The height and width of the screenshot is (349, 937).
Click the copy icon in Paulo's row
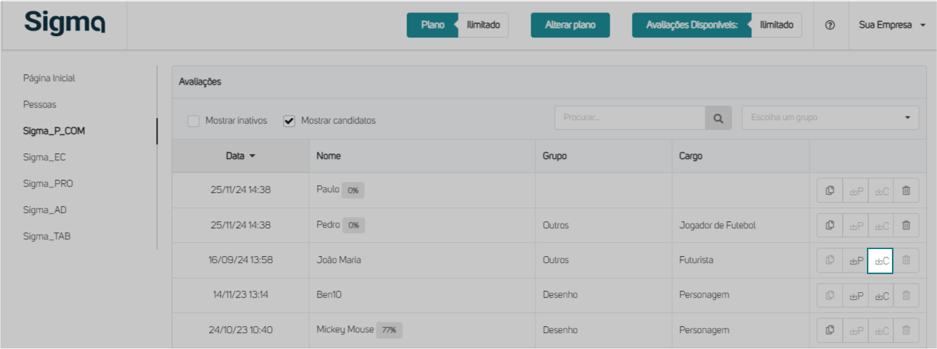(x=829, y=190)
